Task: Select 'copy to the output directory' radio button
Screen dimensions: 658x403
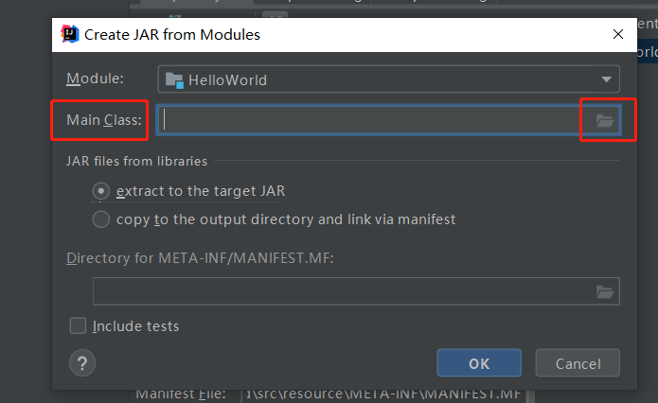Action: (100, 219)
